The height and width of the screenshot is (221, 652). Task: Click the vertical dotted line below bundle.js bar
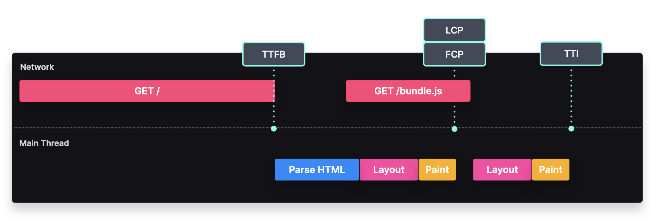[x=455, y=113]
